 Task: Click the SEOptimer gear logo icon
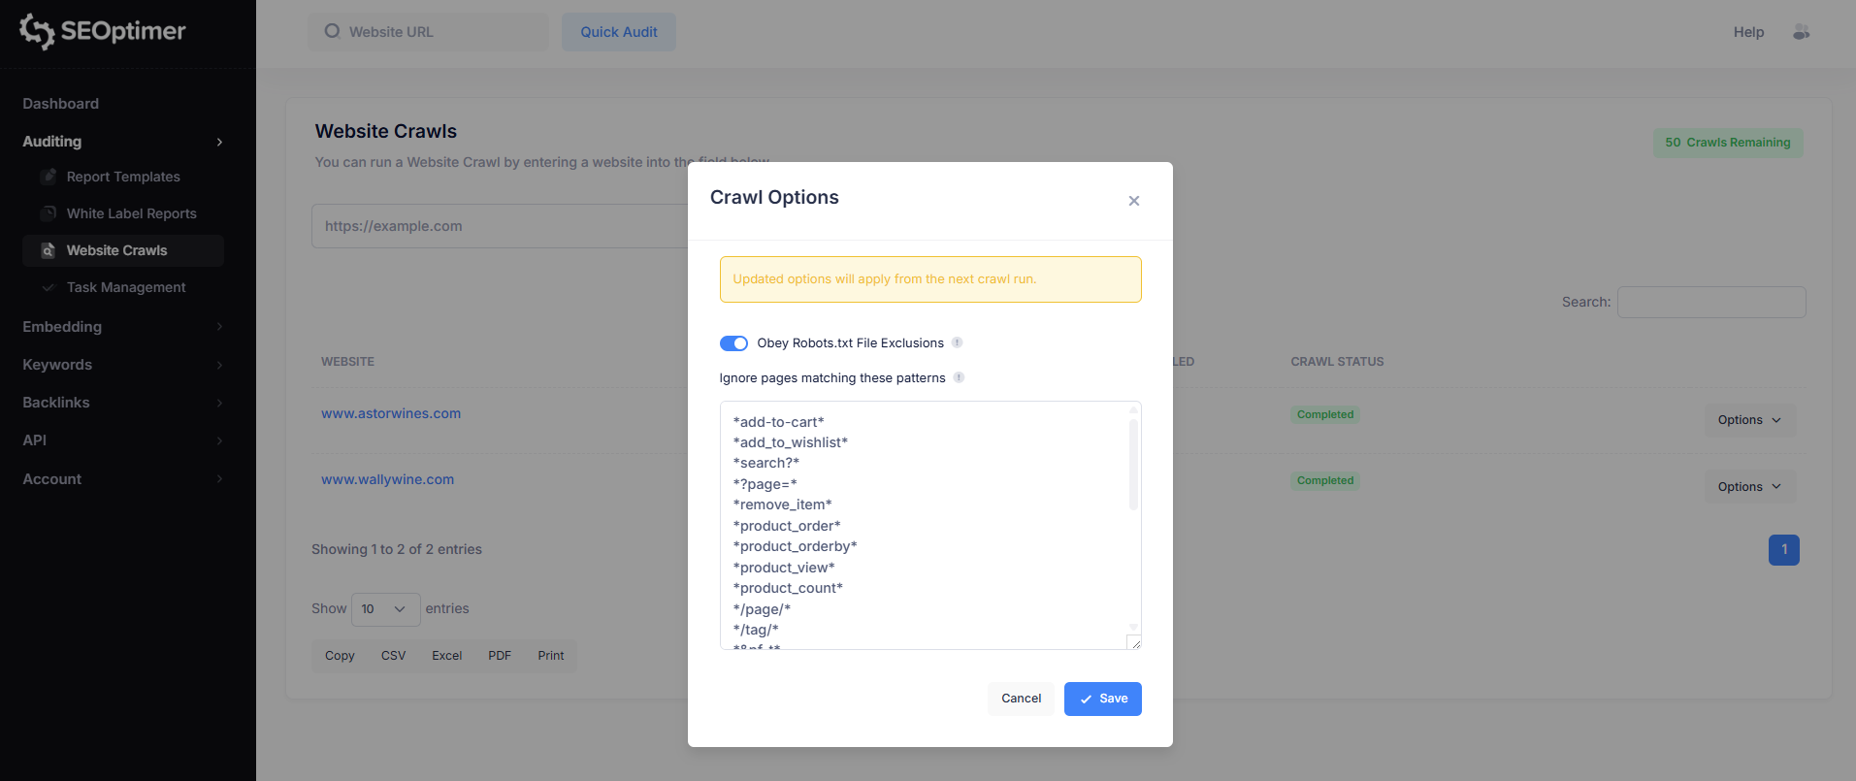pos(37,31)
